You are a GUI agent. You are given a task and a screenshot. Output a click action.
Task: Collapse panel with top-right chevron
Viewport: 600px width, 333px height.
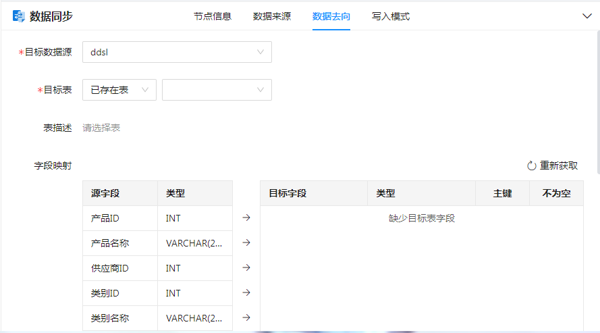pos(587,16)
